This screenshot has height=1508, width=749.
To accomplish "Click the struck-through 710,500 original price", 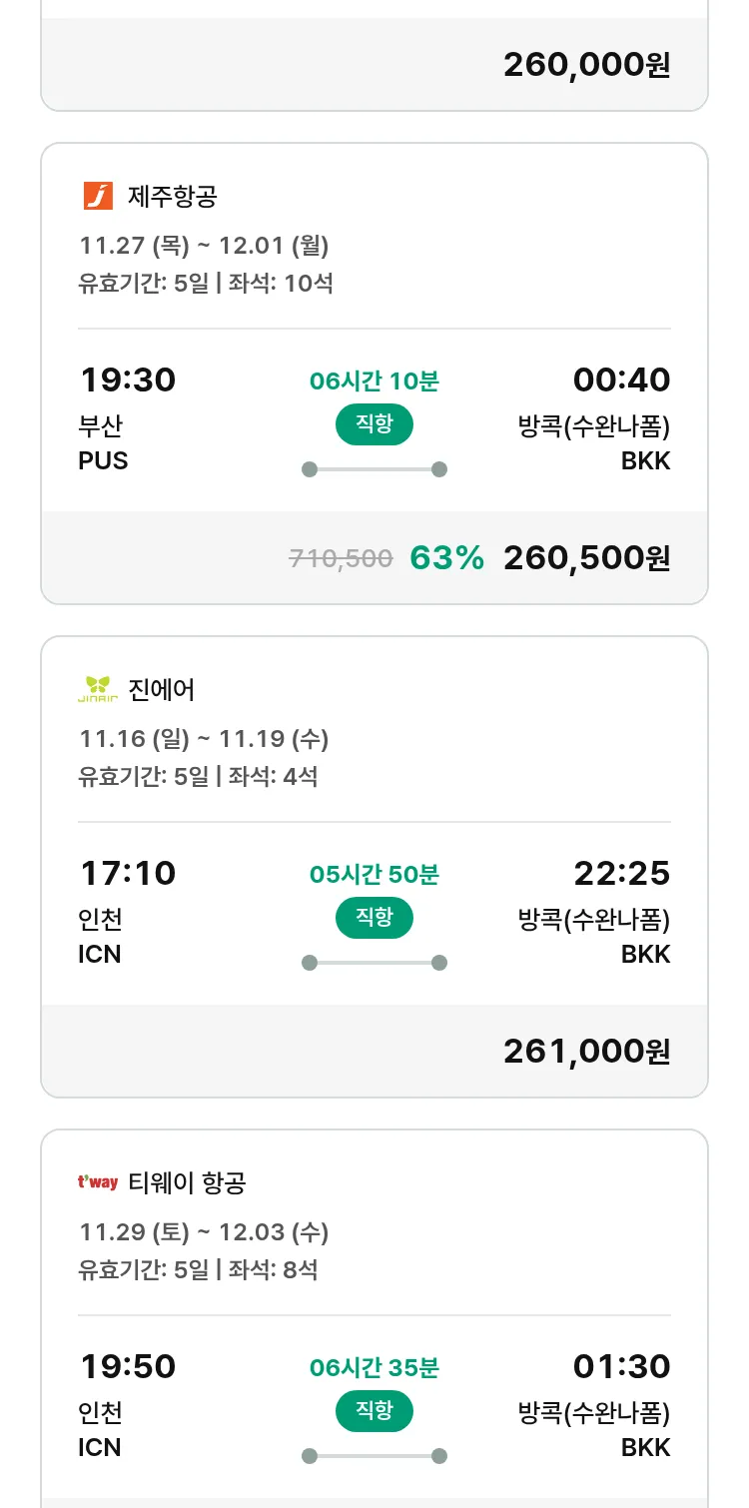I will 341,559.
